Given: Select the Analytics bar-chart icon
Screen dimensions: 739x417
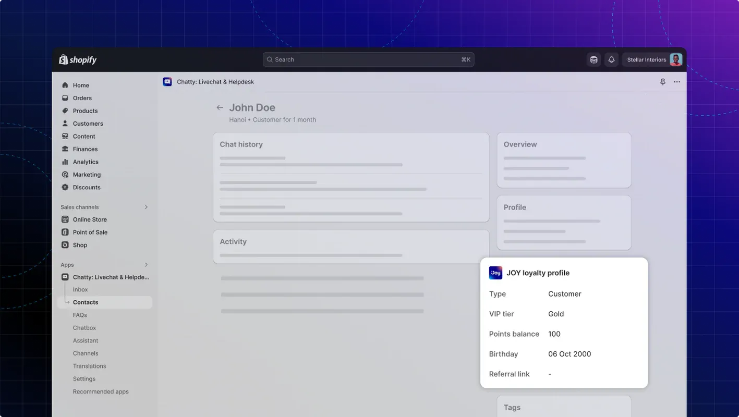Looking at the screenshot, I should [65, 162].
